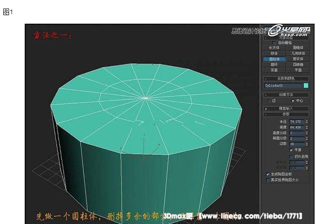Pick the 圆环 (Torus) primitive button

click(274, 64)
